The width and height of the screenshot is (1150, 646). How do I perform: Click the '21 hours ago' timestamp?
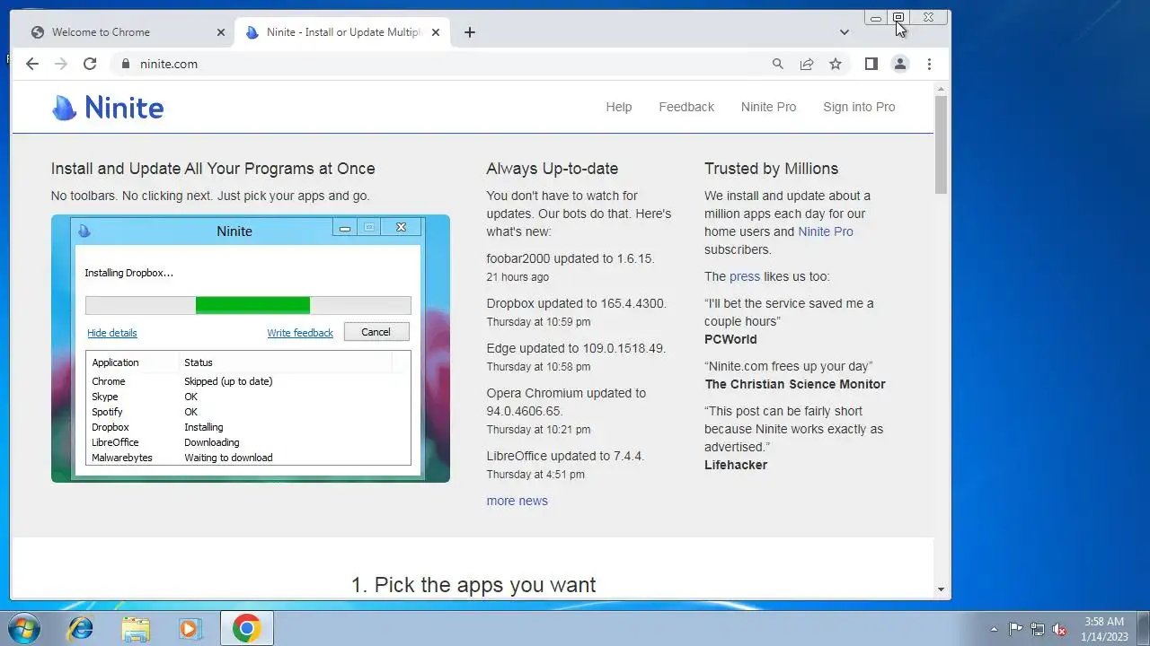click(517, 277)
